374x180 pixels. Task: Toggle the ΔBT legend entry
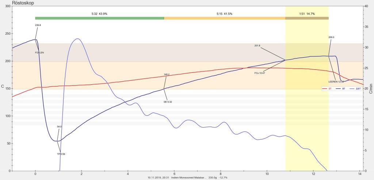pos(358,89)
